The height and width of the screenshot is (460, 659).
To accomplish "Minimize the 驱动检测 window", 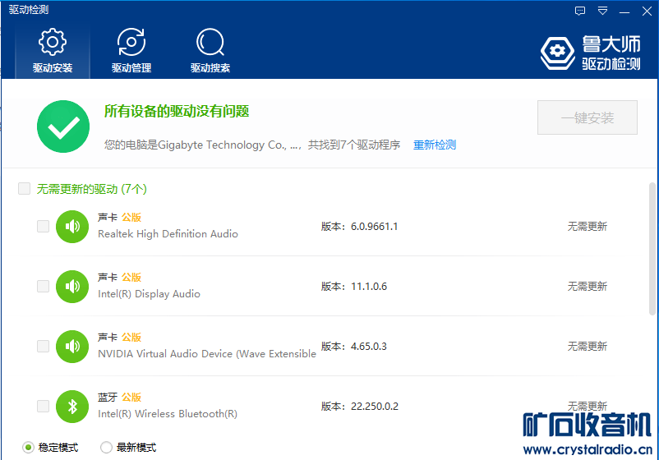I will click(624, 11).
